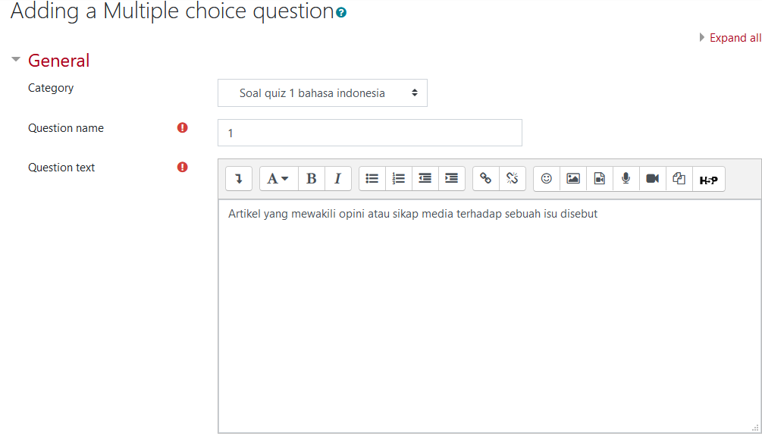The height and width of the screenshot is (439, 762).
Task: Apply bold formatting in editor
Action: pos(312,179)
